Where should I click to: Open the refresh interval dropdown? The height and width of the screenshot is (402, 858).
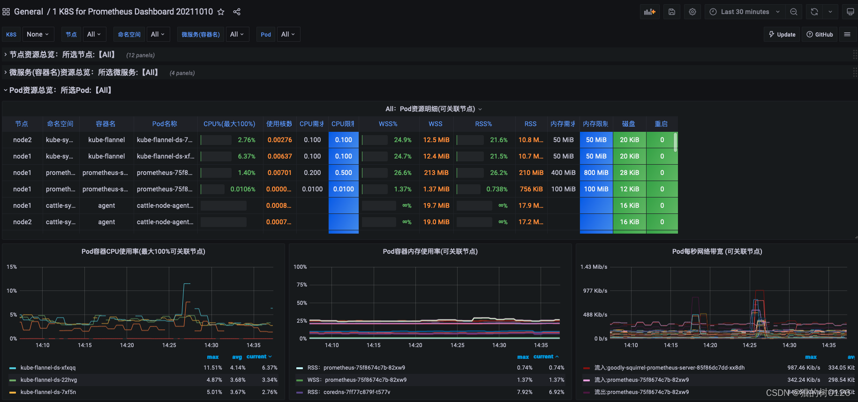(830, 12)
